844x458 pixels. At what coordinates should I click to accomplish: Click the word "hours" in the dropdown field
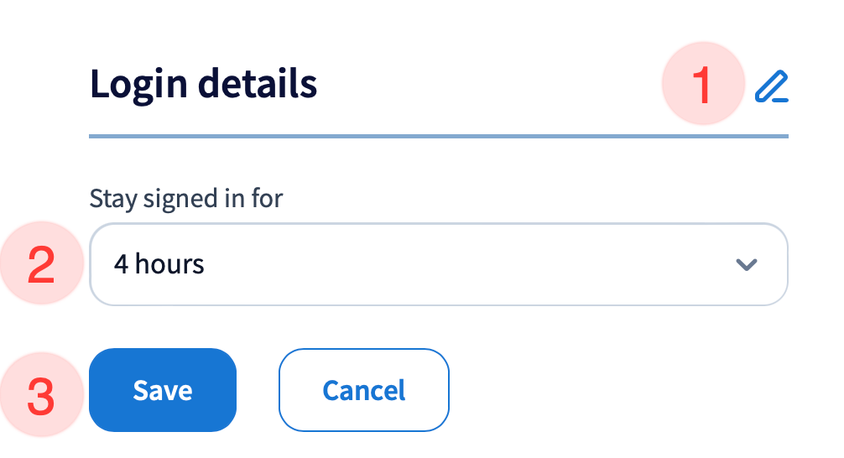169,265
